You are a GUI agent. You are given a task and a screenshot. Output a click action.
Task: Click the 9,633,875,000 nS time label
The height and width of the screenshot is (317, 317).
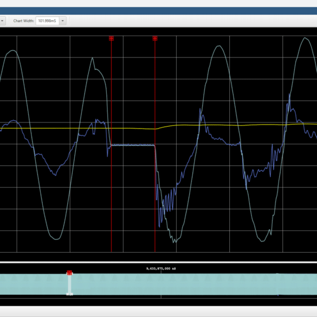(x=161, y=268)
